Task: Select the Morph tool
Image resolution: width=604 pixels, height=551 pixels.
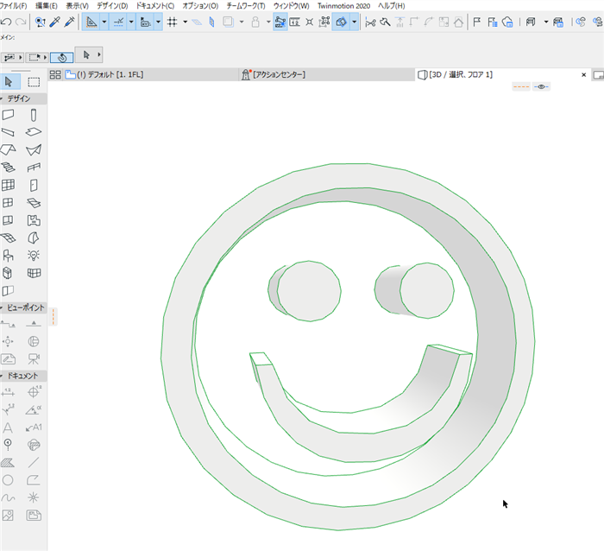Action: pyautogui.click(x=34, y=237)
